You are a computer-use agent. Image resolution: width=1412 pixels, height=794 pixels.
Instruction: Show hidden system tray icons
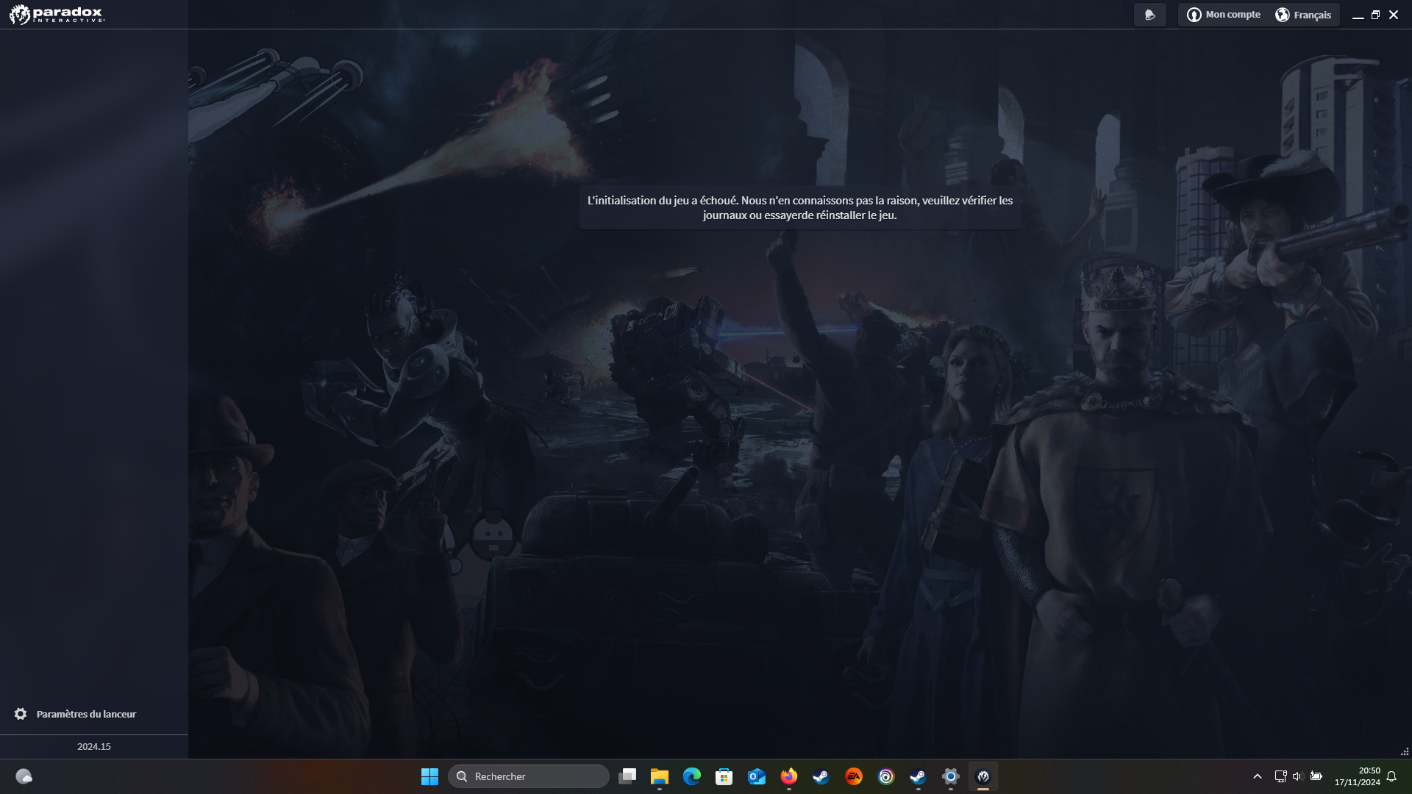1258,776
